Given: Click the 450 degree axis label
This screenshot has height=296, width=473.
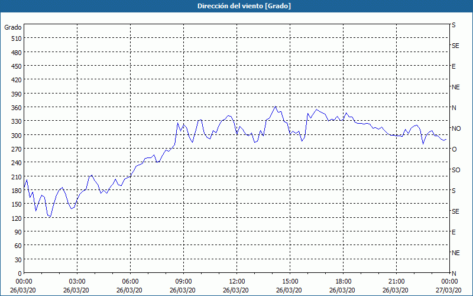Looking at the screenshot, I should pos(17,66).
